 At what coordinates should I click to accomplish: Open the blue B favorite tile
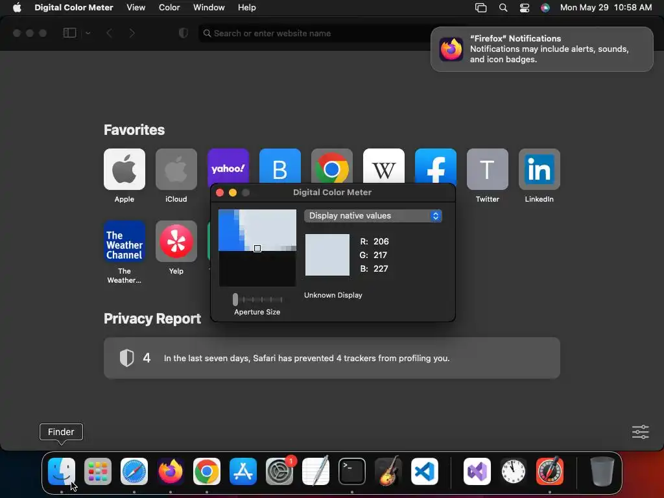pos(280,166)
